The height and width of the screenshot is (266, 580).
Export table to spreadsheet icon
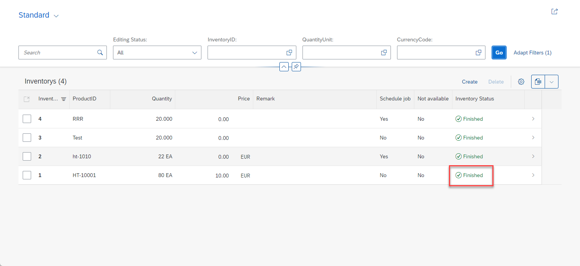tap(538, 82)
